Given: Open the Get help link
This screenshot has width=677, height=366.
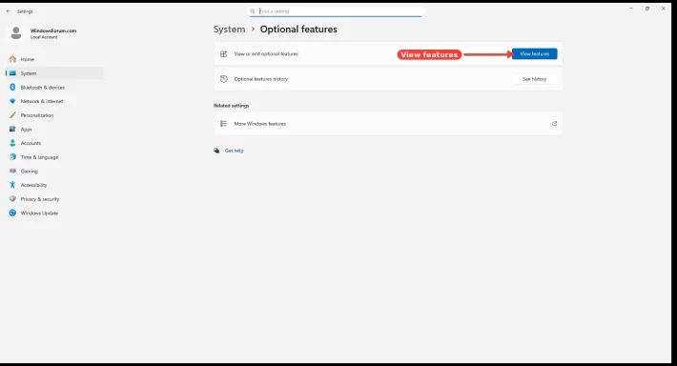Looking at the screenshot, I should [x=234, y=151].
